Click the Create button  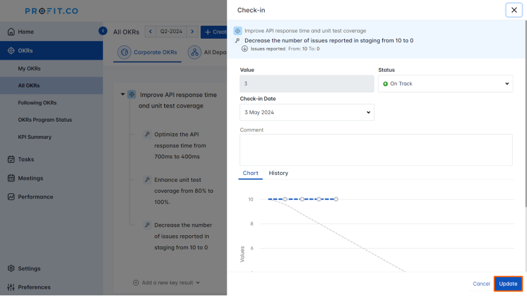[x=214, y=32]
